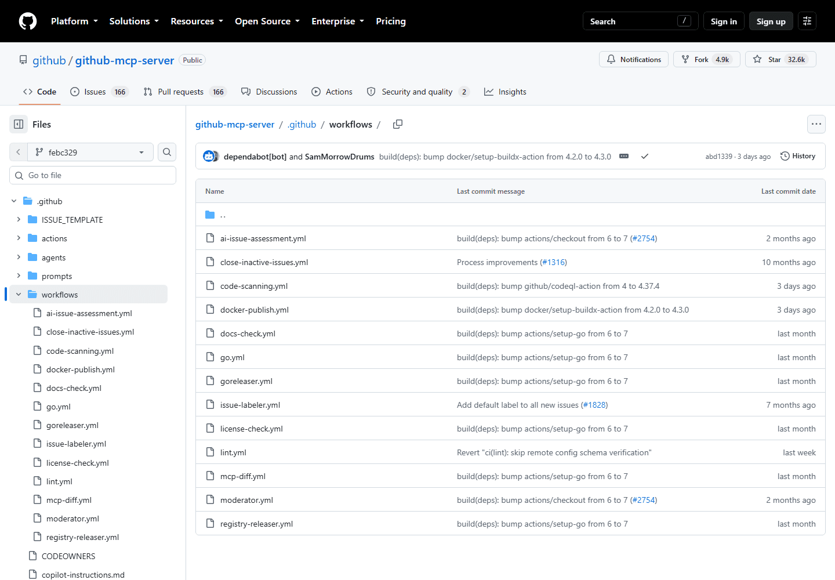The image size is (835, 580).
Task: Click the GitHub Octocat logo
Action: pyautogui.click(x=28, y=21)
